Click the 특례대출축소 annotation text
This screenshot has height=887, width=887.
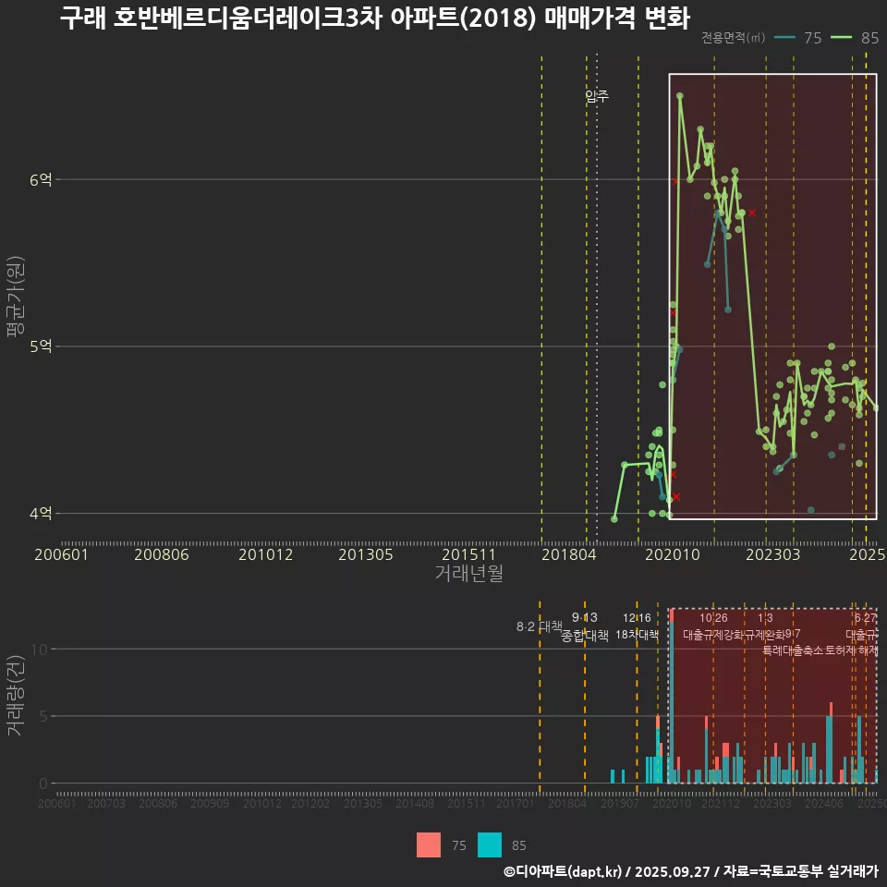click(x=792, y=650)
